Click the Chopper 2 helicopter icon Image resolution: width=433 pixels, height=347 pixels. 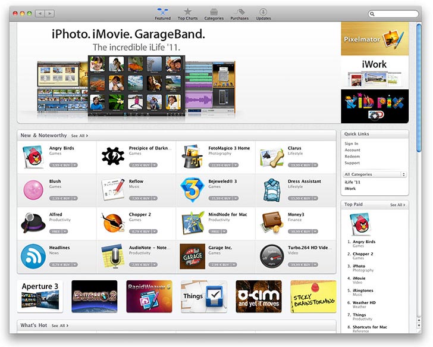click(x=113, y=223)
